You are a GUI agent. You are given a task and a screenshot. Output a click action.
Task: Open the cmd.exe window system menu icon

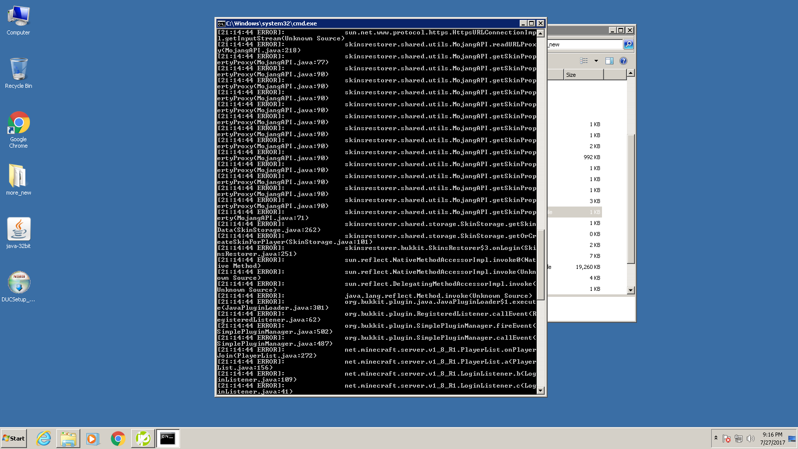tap(221, 23)
